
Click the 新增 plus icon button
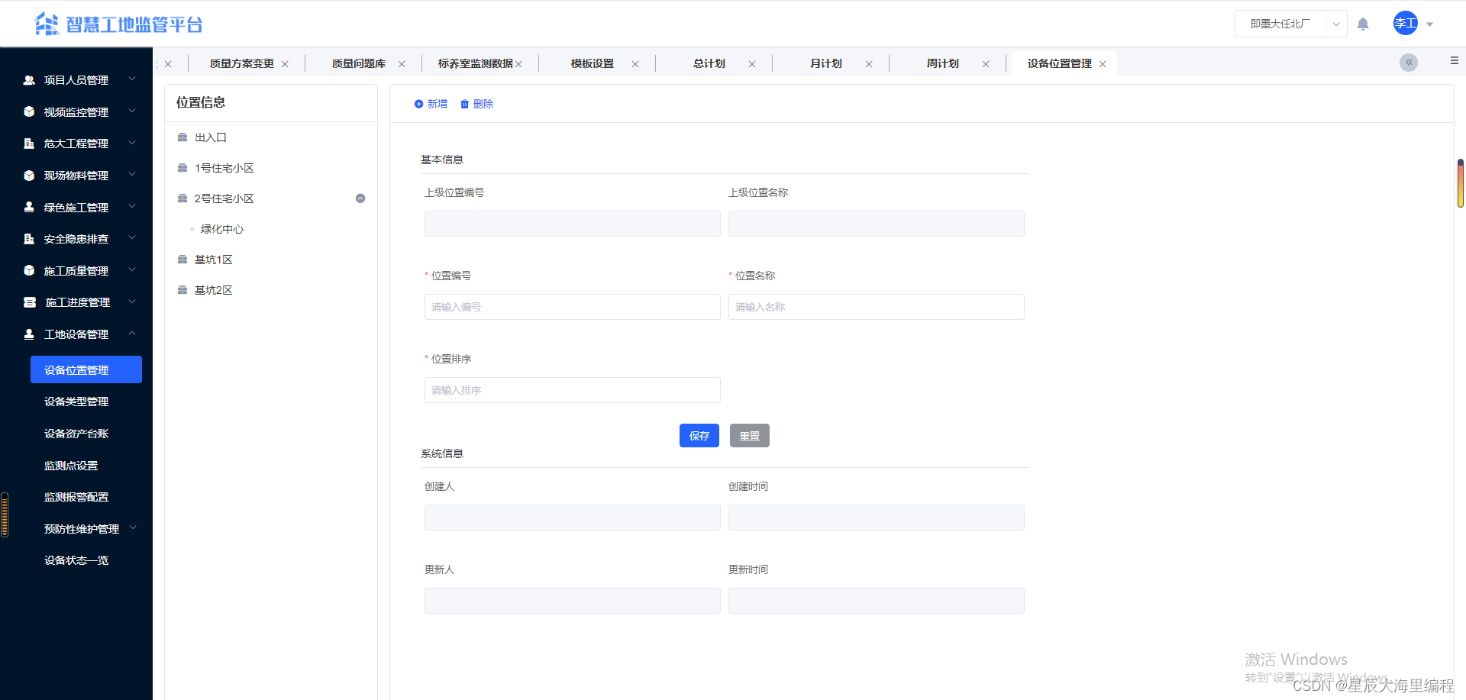point(431,104)
